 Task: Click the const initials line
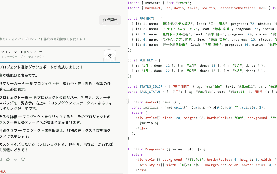198,108
